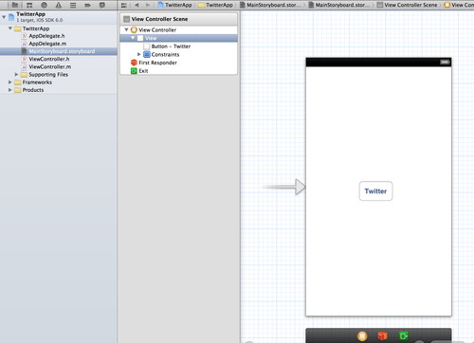Select First Responder in outline

tap(157, 63)
